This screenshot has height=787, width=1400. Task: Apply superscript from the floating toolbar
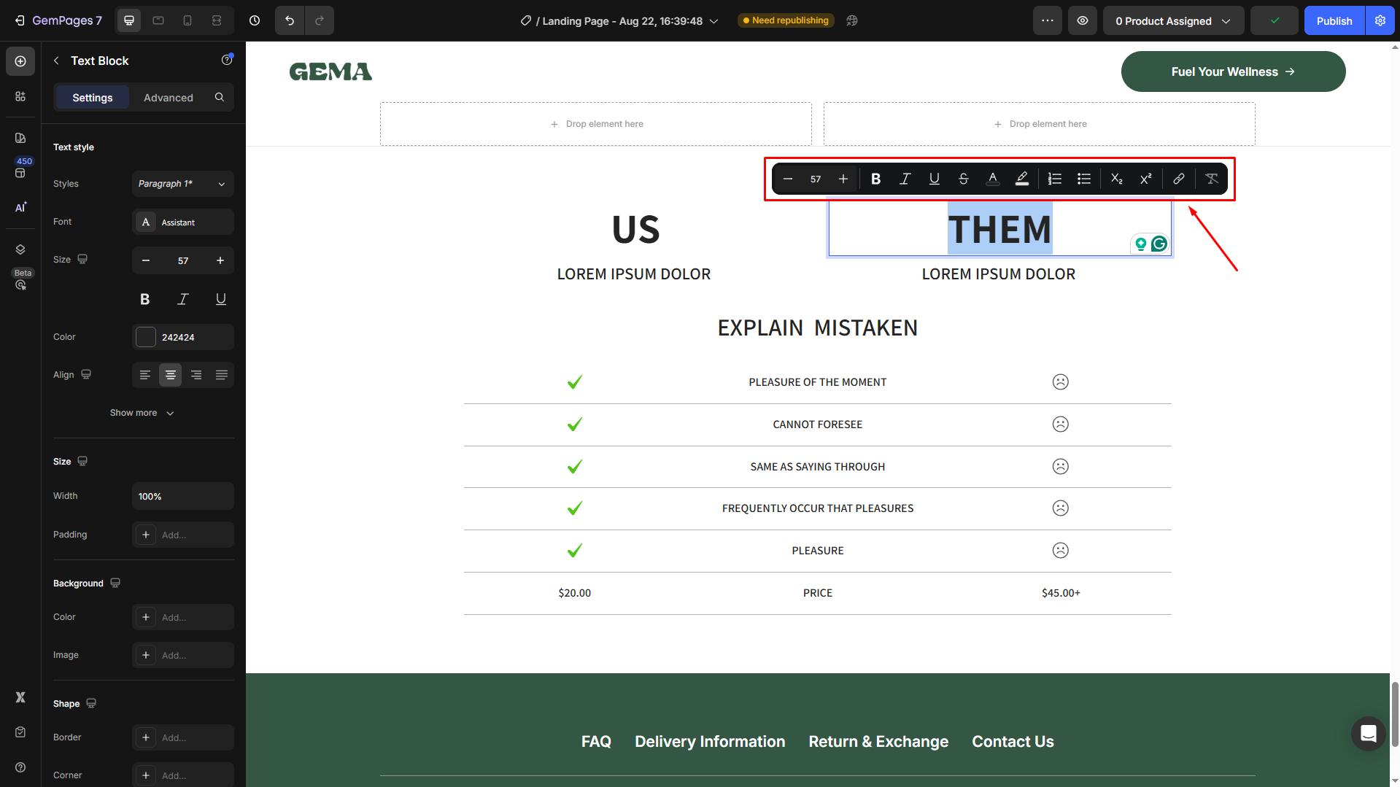coord(1145,179)
